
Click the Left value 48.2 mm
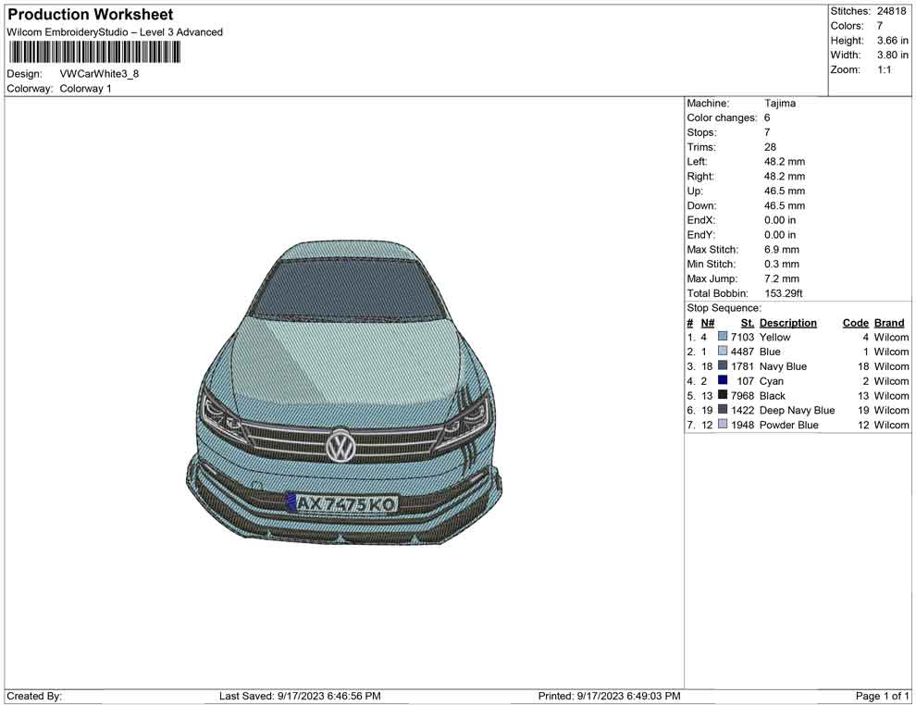785,161
